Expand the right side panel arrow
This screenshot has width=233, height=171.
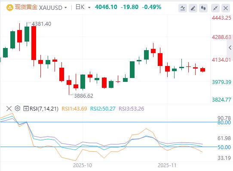click(x=230, y=48)
